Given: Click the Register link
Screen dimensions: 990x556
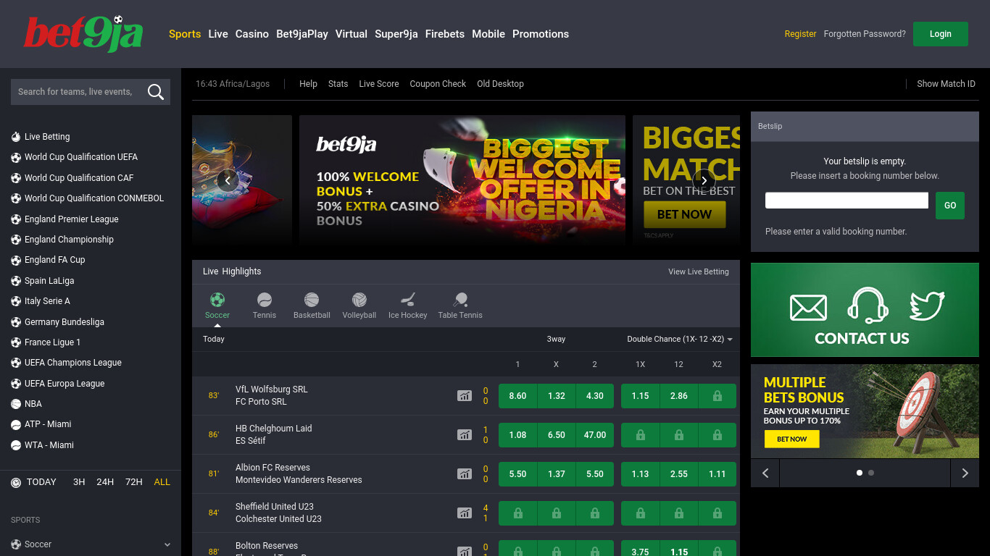Looking at the screenshot, I should (x=800, y=34).
